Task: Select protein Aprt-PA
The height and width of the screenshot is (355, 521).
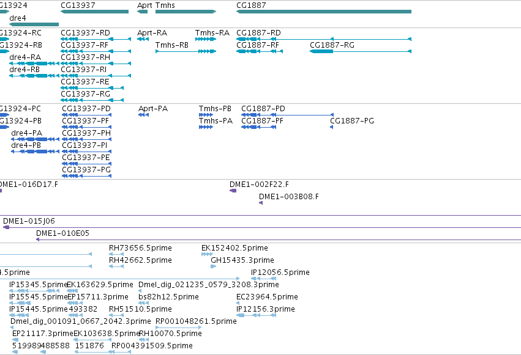Action: [x=143, y=115]
